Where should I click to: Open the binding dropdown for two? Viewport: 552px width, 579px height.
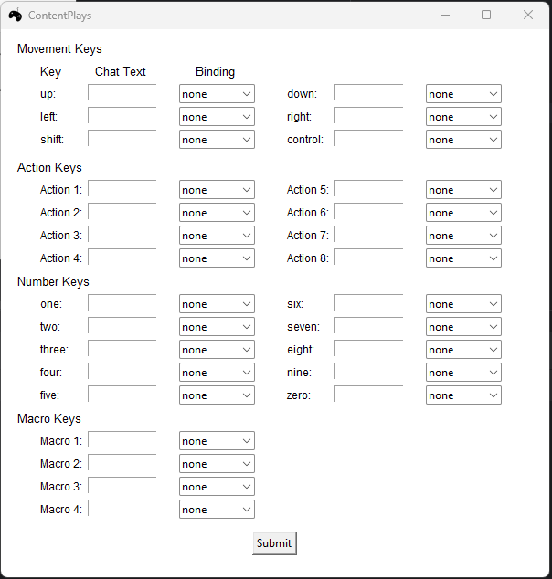pos(217,327)
